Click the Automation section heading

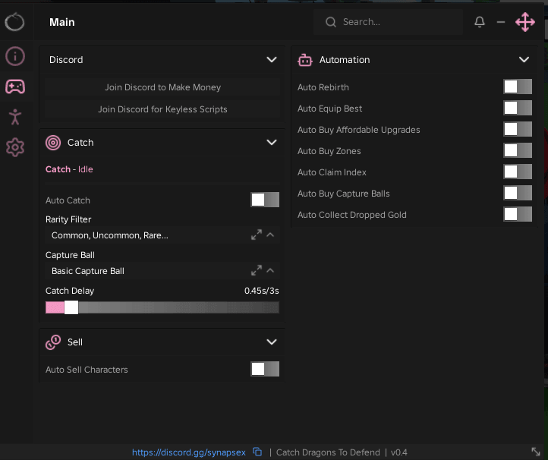click(345, 60)
